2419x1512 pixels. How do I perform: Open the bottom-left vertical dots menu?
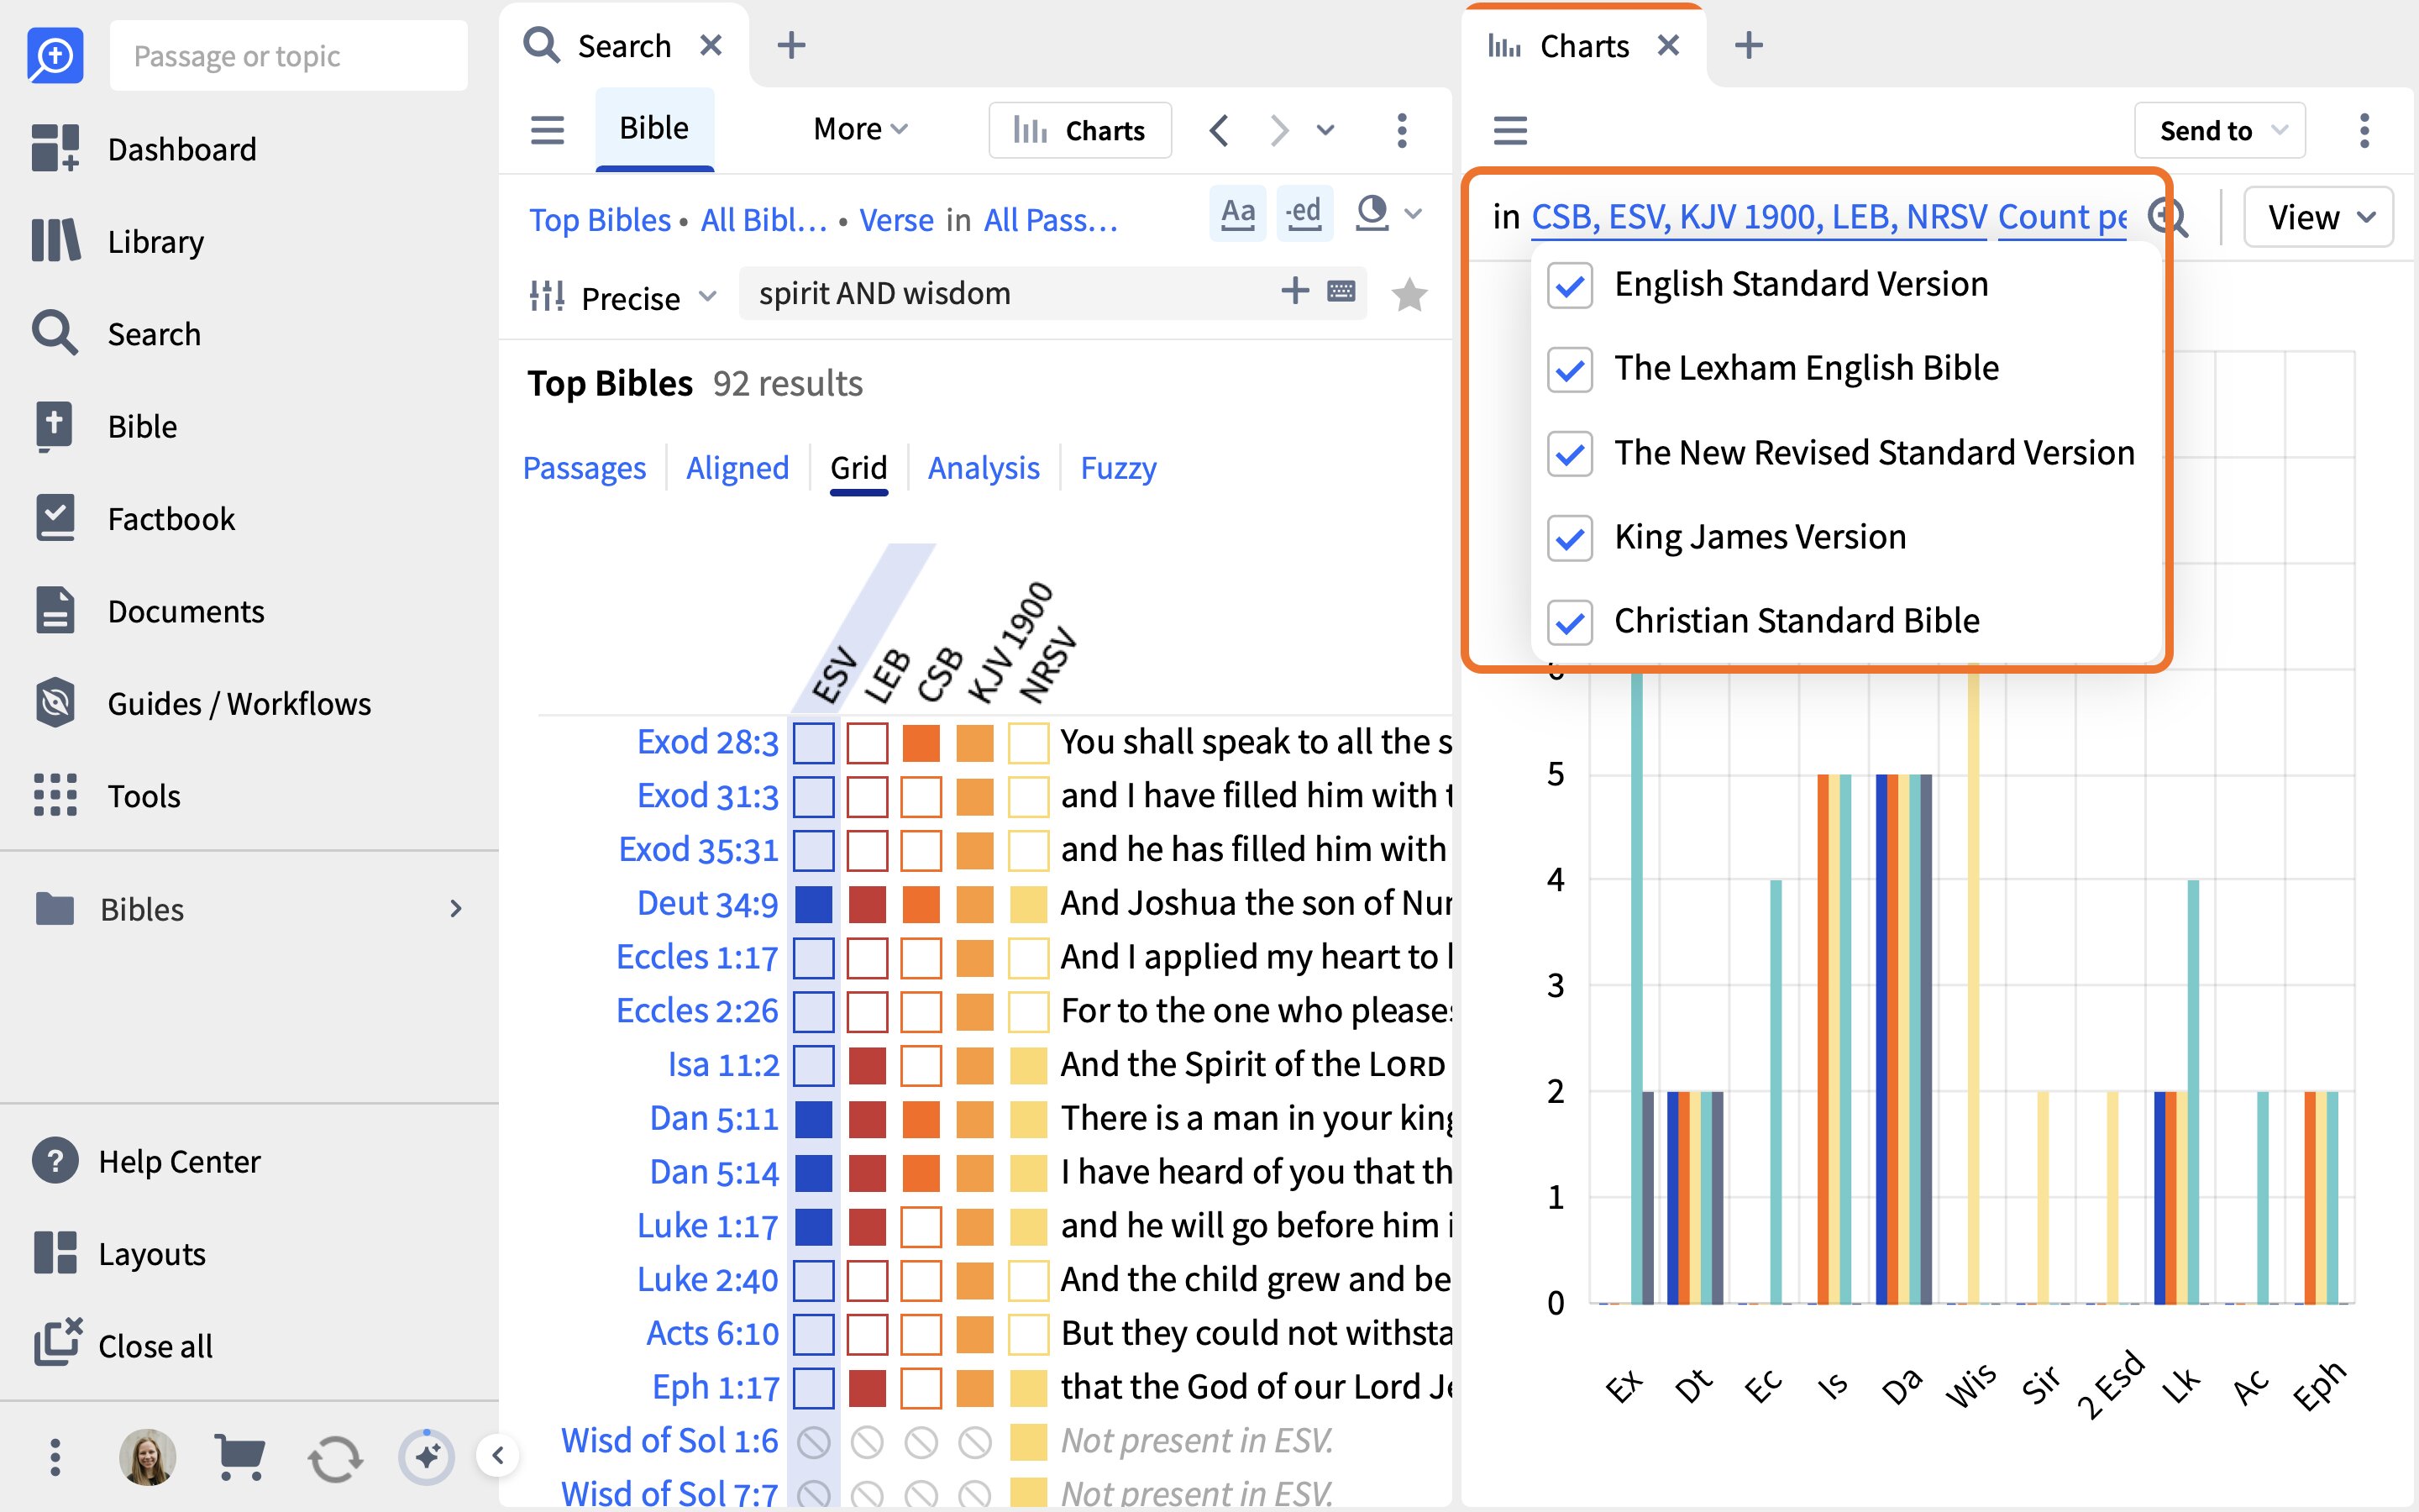pos(55,1457)
